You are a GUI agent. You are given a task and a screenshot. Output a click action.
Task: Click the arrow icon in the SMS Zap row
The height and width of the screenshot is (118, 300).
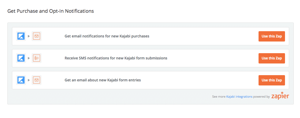pyautogui.click(x=29, y=58)
